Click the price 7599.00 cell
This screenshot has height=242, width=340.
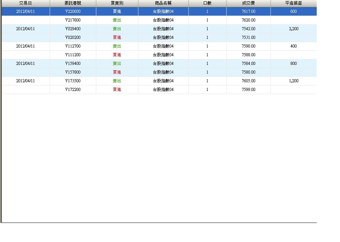coord(249,90)
